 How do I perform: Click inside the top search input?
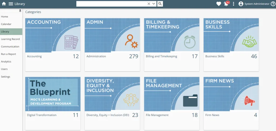click(x=112, y=4)
